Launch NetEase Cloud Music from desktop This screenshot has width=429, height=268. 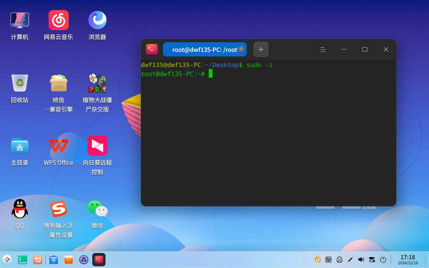pyautogui.click(x=58, y=20)
